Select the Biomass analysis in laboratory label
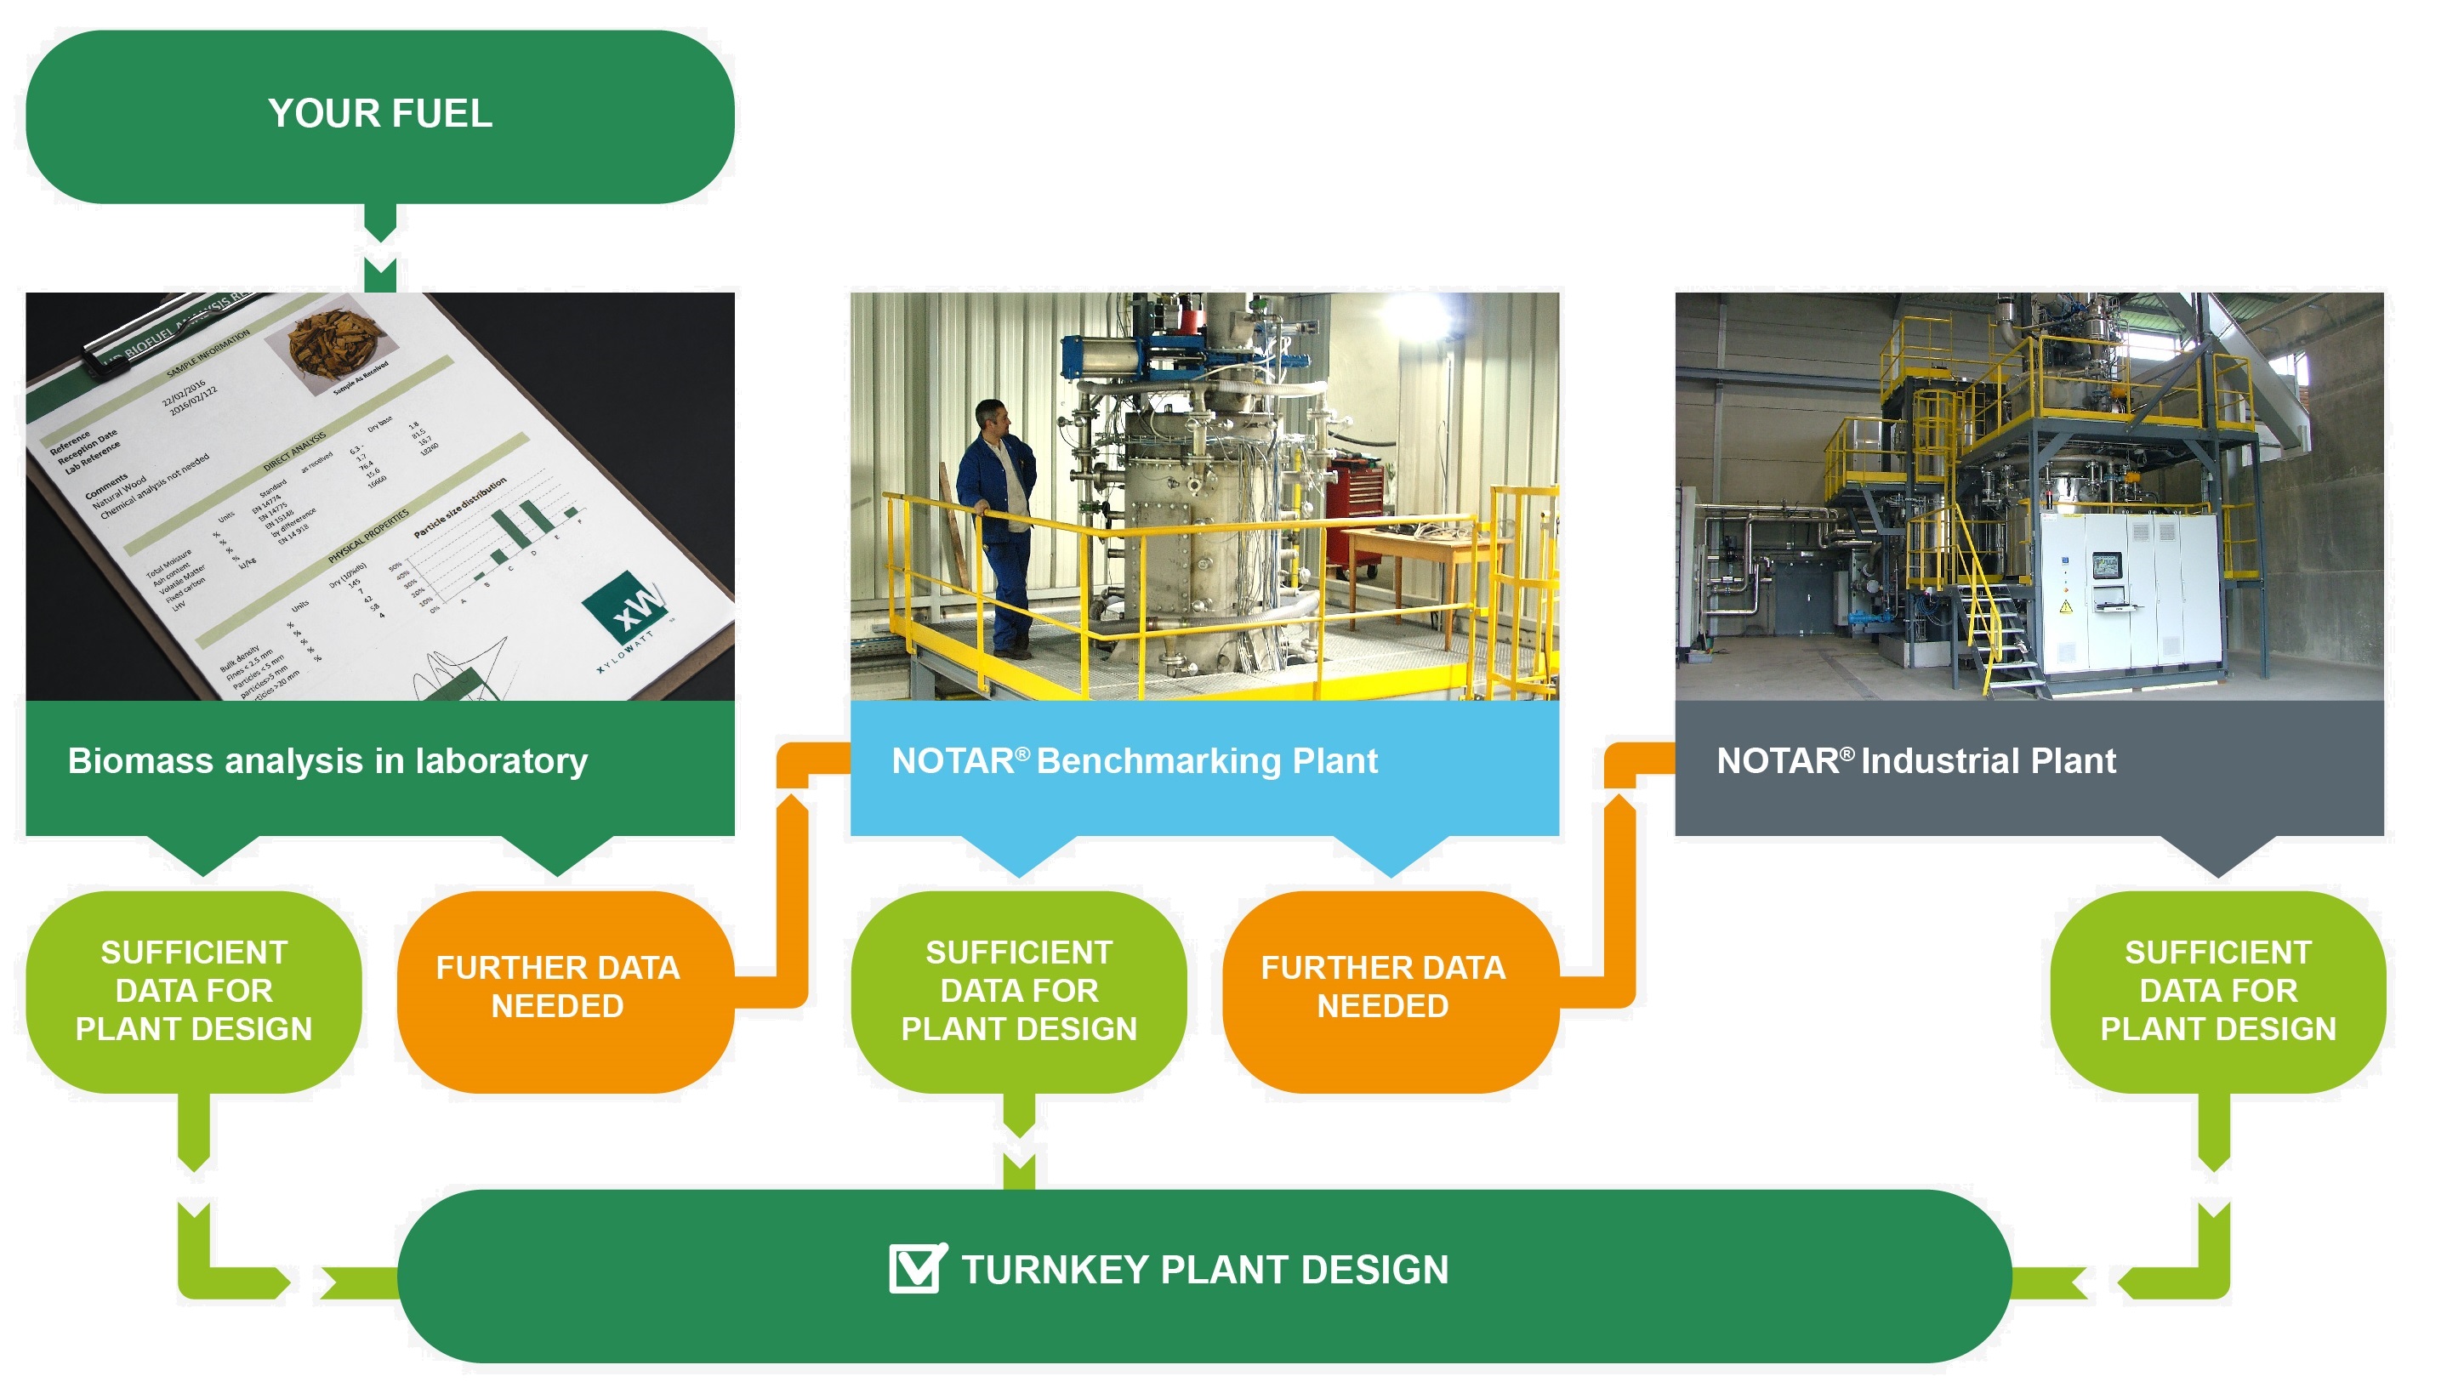Screen dimensions: 2447x1399 pos(380,768)
